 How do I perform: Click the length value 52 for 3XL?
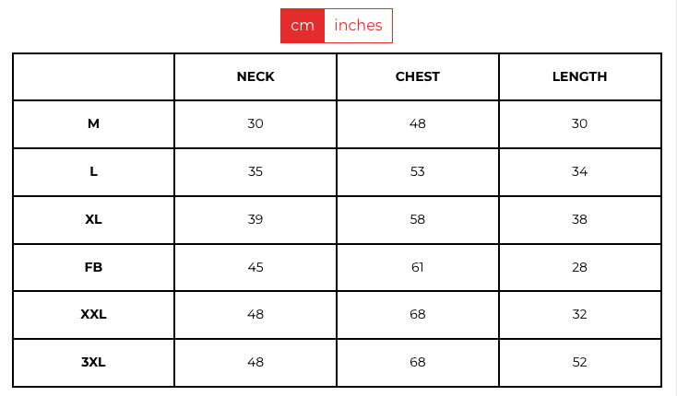point(579,362)
